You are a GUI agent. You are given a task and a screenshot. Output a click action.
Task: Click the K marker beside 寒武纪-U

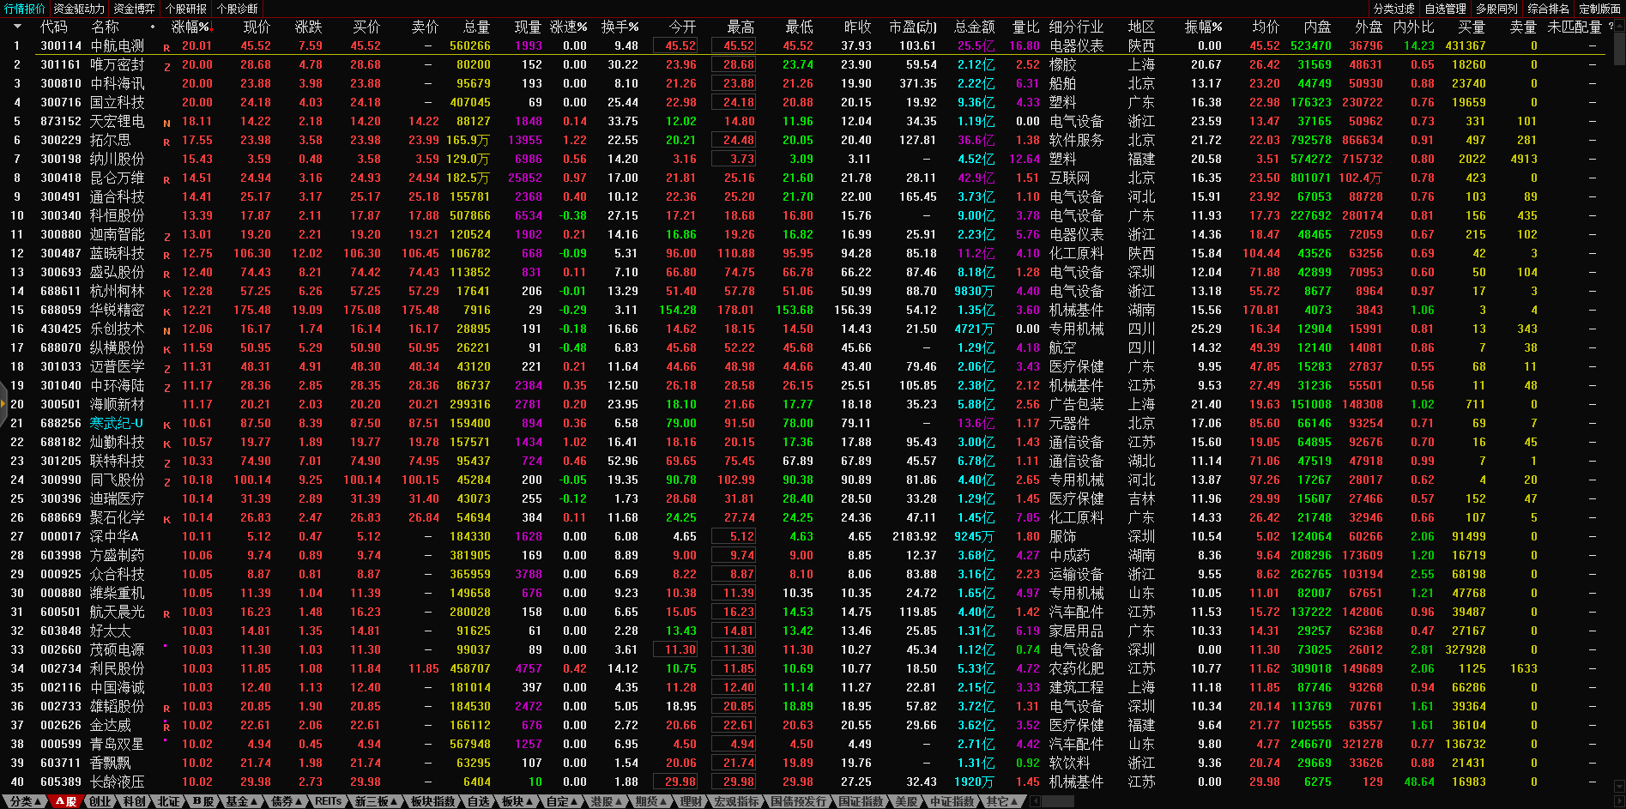[166, 425]
